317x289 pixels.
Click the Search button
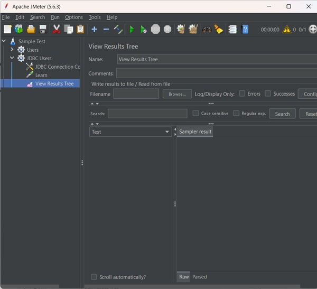click(282, 114)
